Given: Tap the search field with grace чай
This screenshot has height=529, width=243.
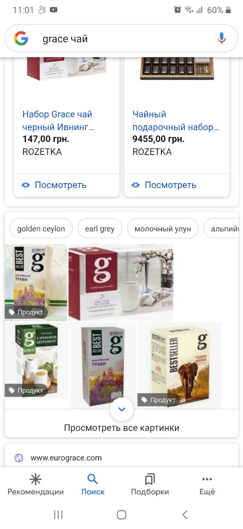Looking at the screenshot, I should pos(121,39).
